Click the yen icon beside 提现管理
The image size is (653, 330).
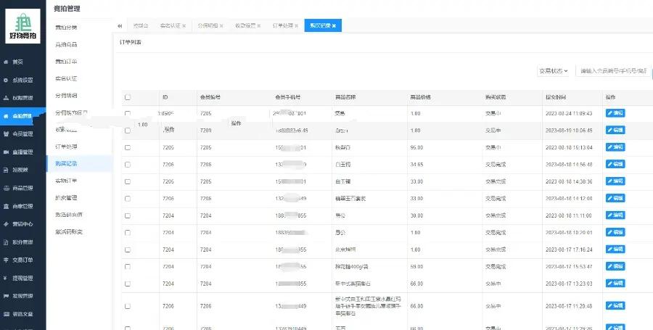(6, 278)
